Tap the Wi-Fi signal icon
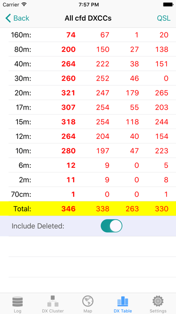This screenshot has height=314, width=176. click(24, 5)
